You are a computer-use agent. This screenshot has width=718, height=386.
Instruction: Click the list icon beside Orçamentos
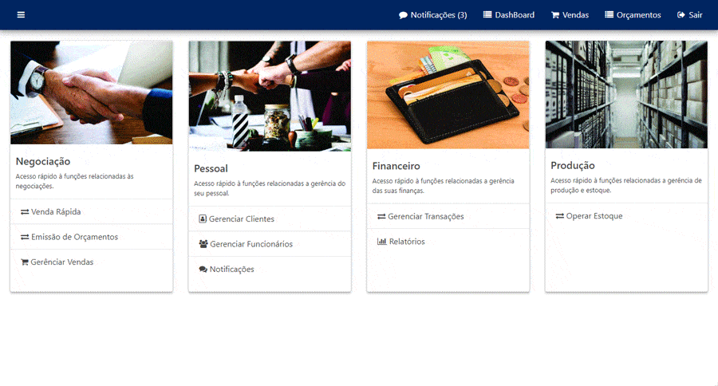(609, 14)
